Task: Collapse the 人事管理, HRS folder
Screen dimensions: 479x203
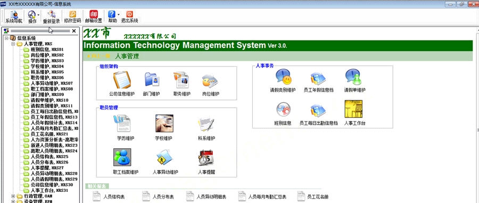Action: pyautogui.click(x=13, y=44)
